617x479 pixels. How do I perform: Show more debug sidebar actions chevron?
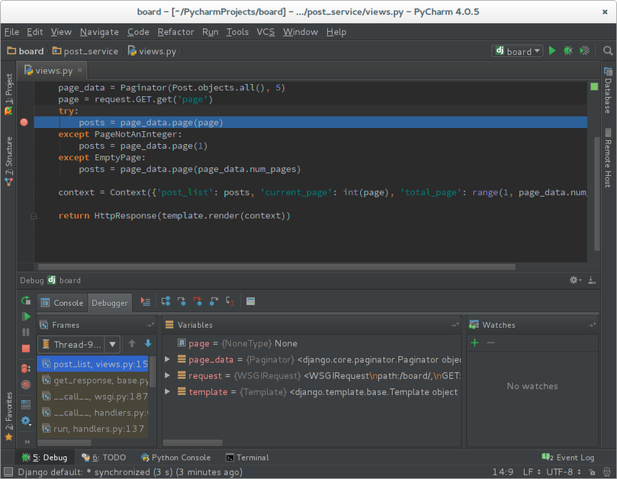[27, 442]
